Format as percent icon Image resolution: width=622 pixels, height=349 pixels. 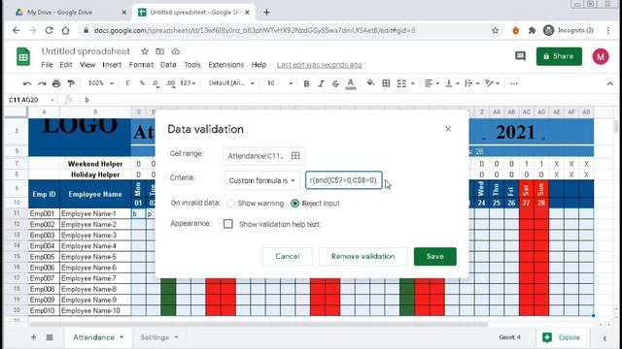[142, 83]
